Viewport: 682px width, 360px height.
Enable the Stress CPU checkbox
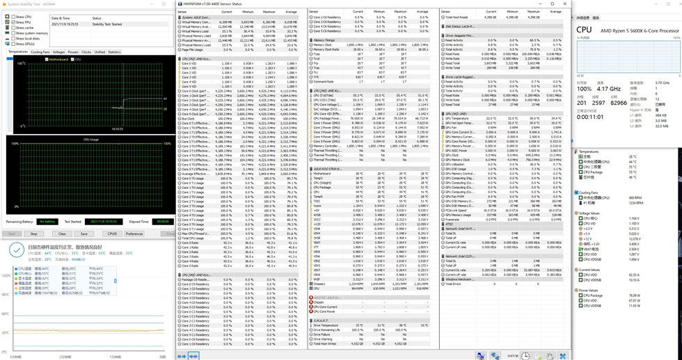(x=13, y=17)
